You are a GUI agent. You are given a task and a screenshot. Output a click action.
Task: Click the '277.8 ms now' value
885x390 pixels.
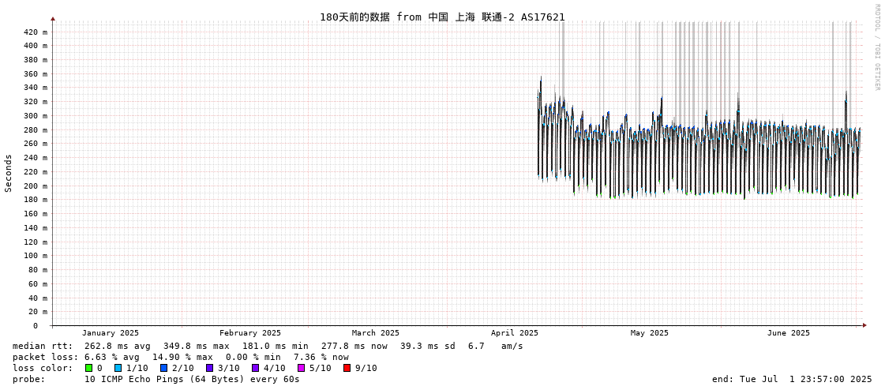coord(354,346)
